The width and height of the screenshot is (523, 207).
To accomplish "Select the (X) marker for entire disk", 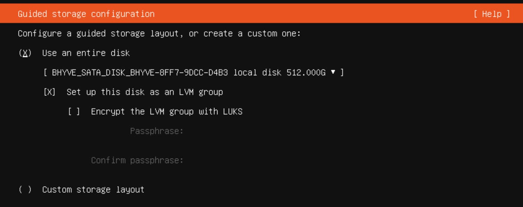I will (25, 53).
